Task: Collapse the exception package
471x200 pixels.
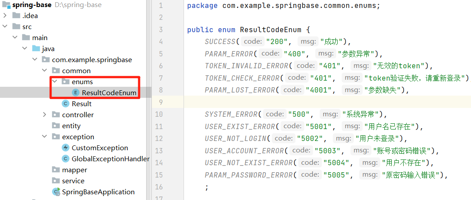Action: tap(45, 137)
